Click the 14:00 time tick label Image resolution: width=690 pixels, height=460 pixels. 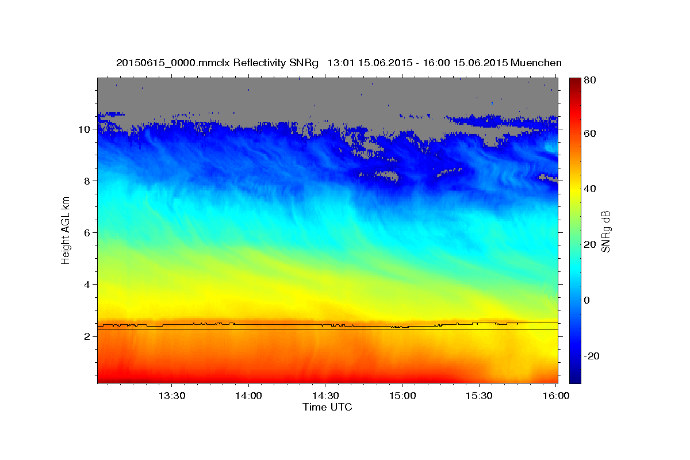click(248, 396)
